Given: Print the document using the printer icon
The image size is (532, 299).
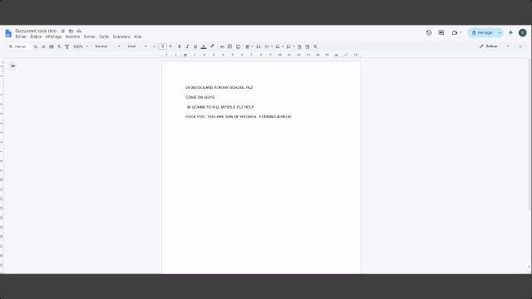Looking at the screenshot, I should tap(52, 47).
